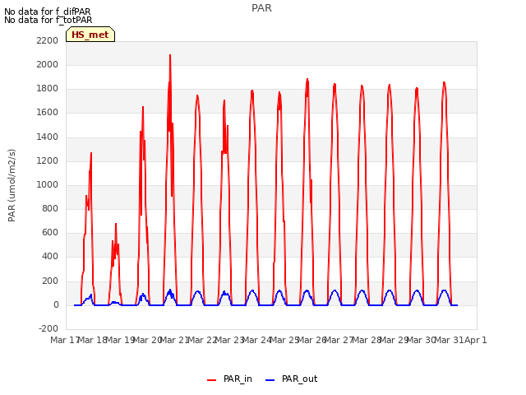Click the Mar 28 x-axis label
The width and height of the screenshot is (526, 395).
(x=367, y=340)
